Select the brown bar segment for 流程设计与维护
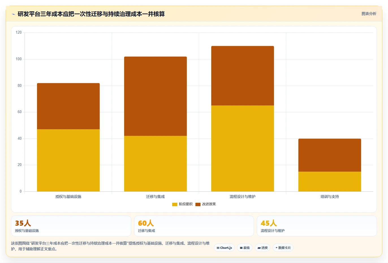Viewport: 388px width, 263px height. click(243, 76)
